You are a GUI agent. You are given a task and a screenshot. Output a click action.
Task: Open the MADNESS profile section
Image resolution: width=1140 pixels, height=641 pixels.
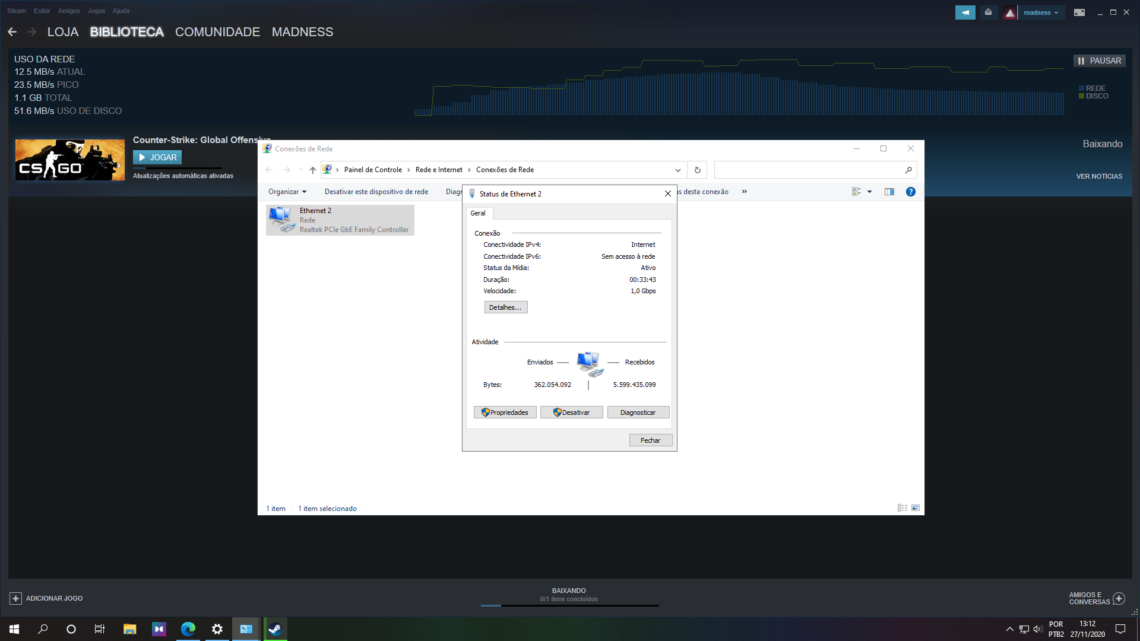point(302,32)
